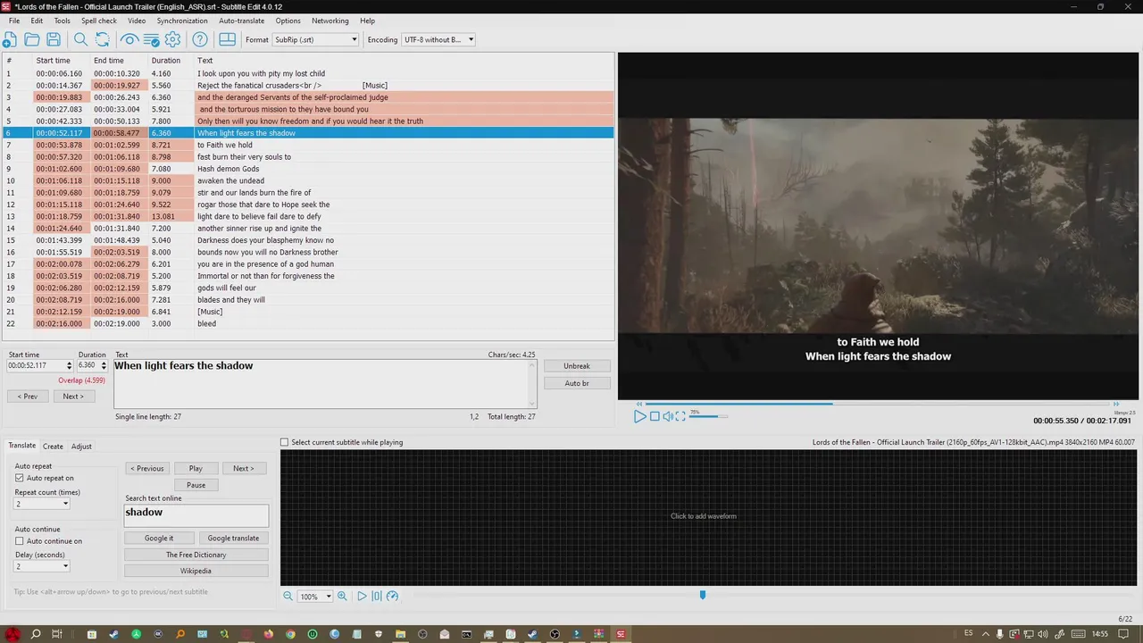Viewport: 1143px width, 643px height.
Task: Open Task View in taskbar
Action: [x=56, y=634]
